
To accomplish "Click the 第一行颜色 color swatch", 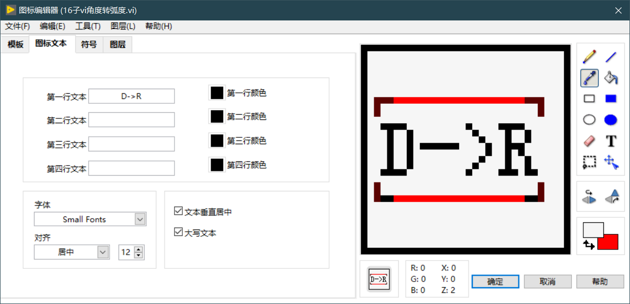I will click(217, 93).
